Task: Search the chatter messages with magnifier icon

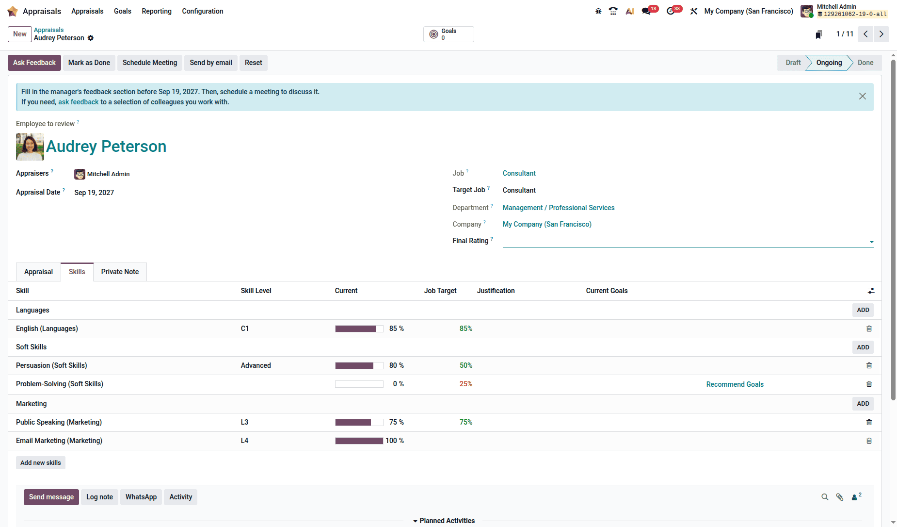Action: [825, 497]
